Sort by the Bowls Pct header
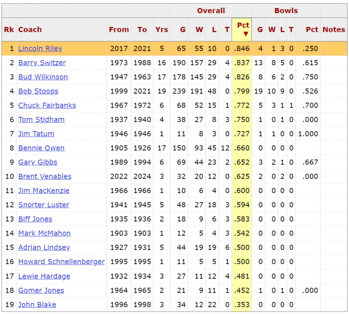The image size is (349, 314). (312, 30)
